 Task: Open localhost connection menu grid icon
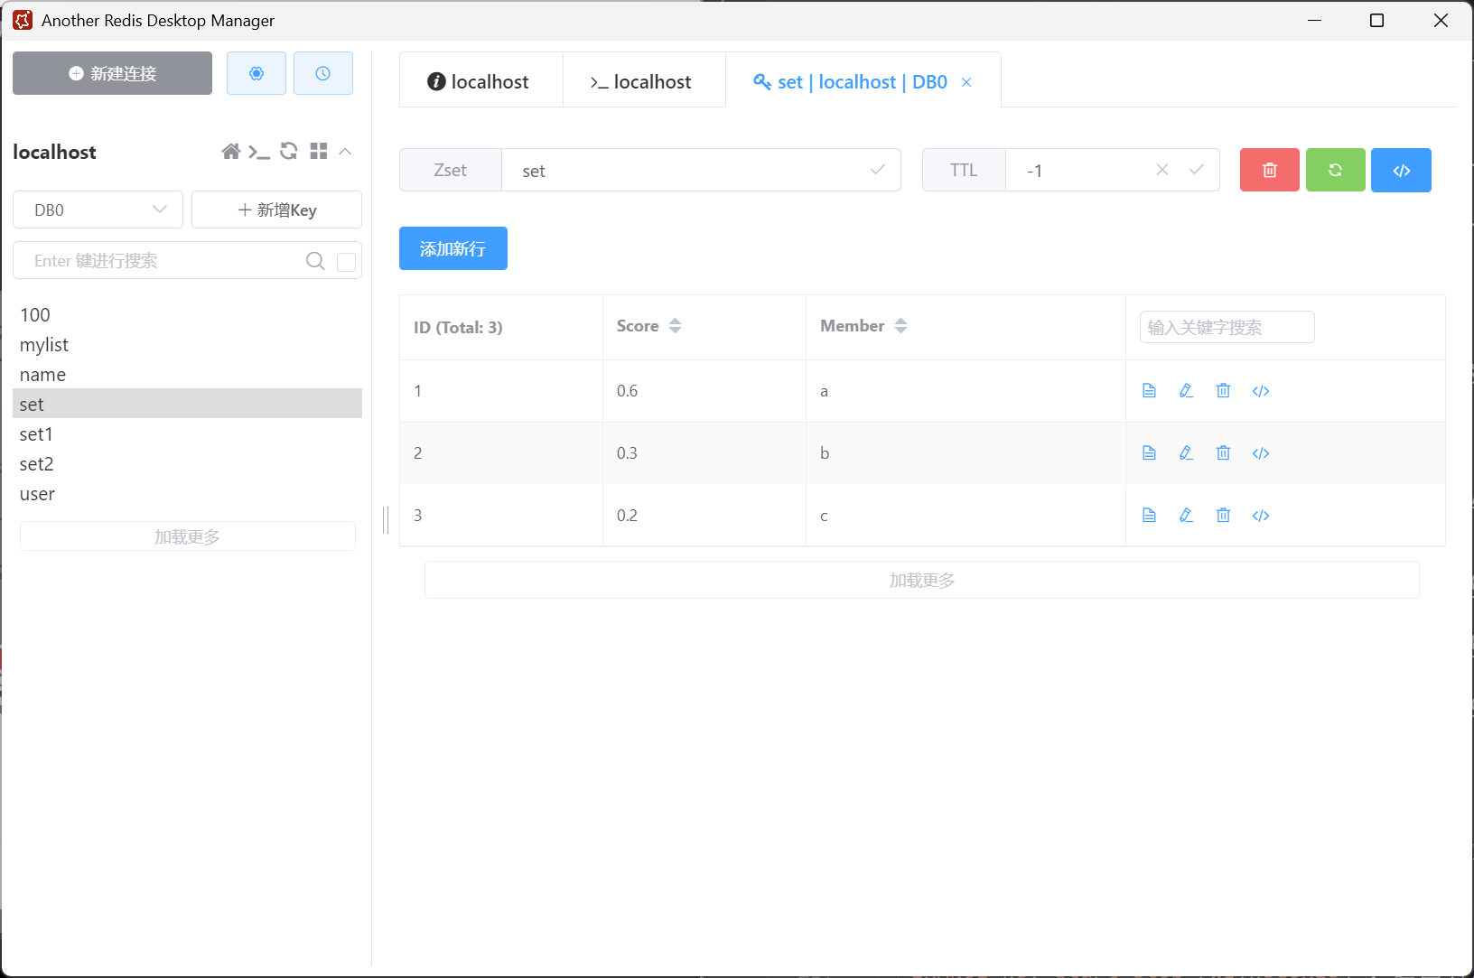[x=318, y=152]
